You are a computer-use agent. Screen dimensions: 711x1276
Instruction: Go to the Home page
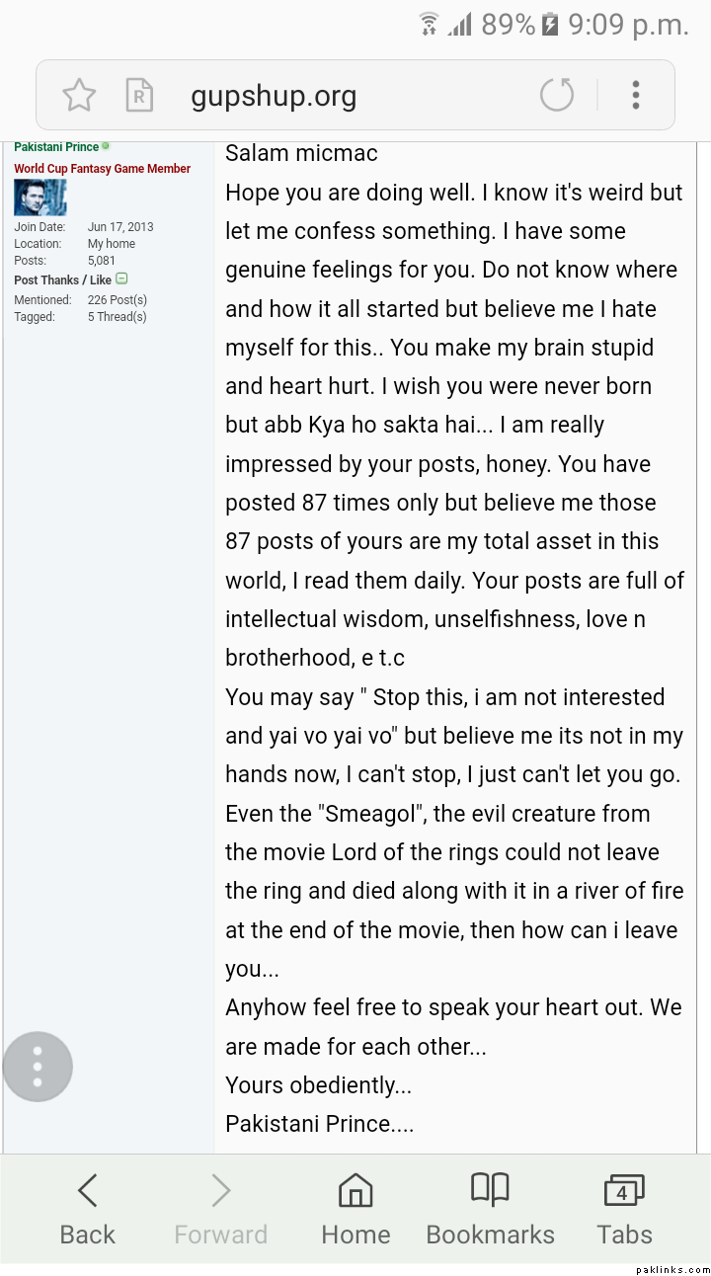pyautogui.click(x=355, y=1210)
